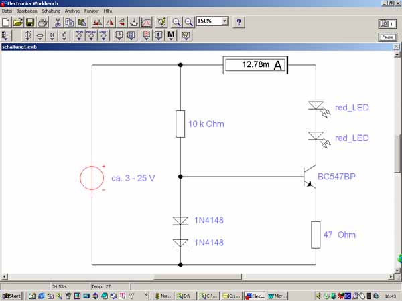Open the Sources parts bin icon
The height and width of the screenshot is (301, 402).
(28, 35)
